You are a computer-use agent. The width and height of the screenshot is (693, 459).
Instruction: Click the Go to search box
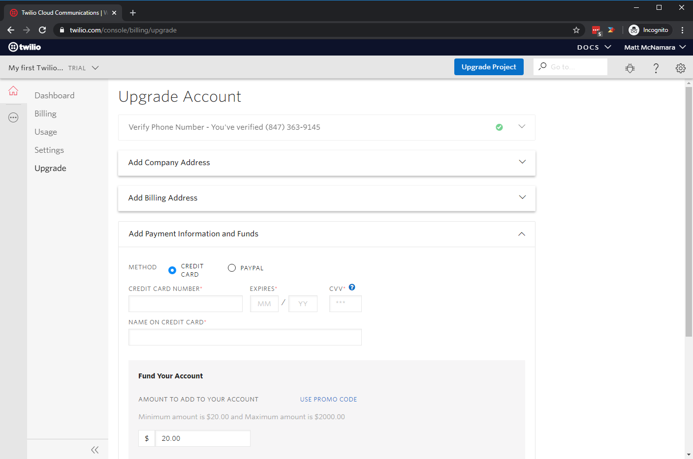coord(570,67)
